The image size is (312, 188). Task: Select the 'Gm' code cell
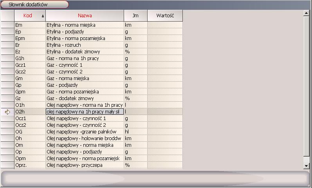click(30, 78)
